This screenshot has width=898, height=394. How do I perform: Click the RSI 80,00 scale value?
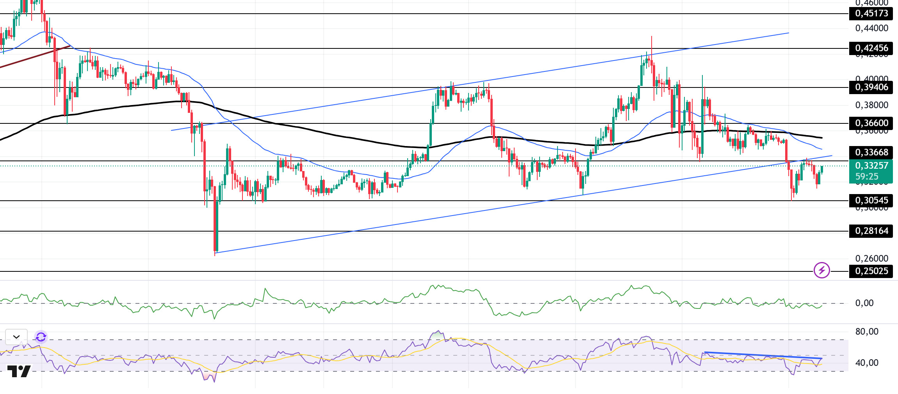(867, 332)
